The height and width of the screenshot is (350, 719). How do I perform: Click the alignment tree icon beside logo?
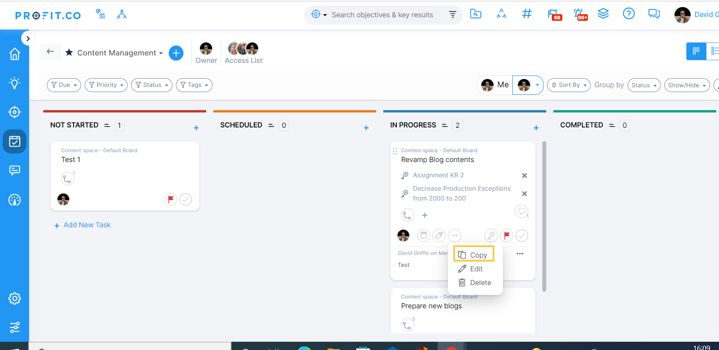click(x=122, y=15)
